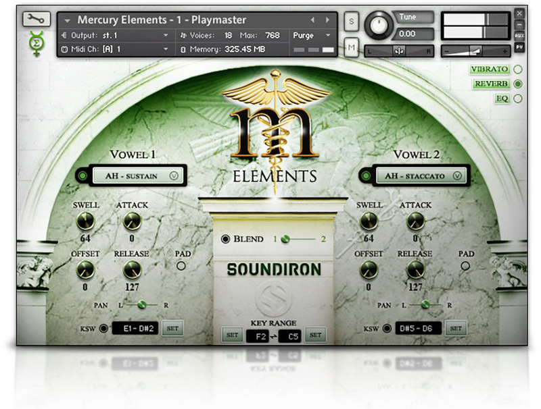The image size is (541, 409).
Task: Click the D#5 - D6 keyswitch range field
Action: pos(419,328)
